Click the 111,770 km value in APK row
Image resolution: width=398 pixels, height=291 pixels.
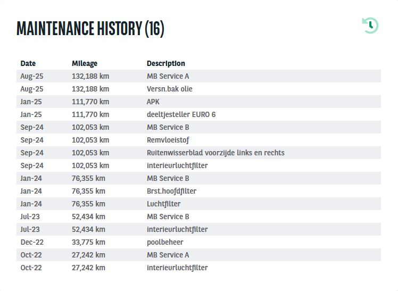90,102
